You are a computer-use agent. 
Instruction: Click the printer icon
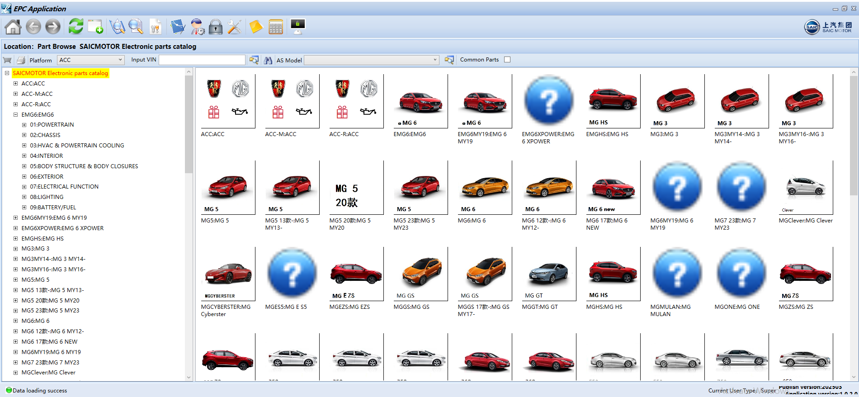point(21,60)
